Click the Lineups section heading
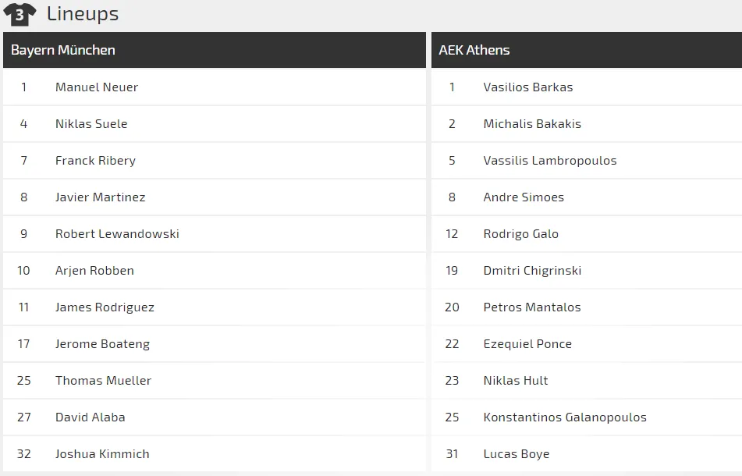742x476 pixels. (83, 14)
